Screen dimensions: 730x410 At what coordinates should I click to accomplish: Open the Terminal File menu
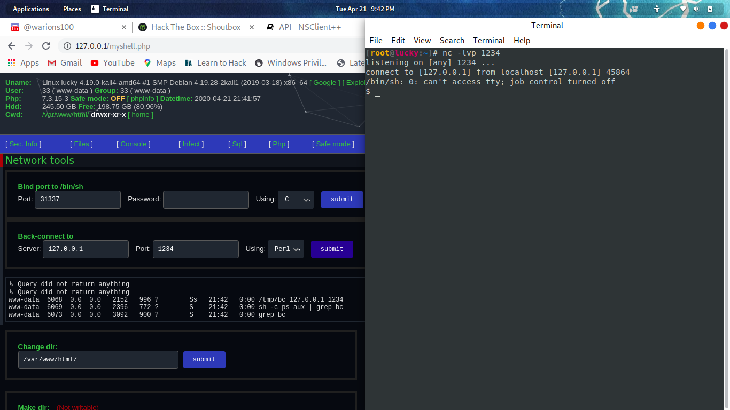tap(376, 41)
